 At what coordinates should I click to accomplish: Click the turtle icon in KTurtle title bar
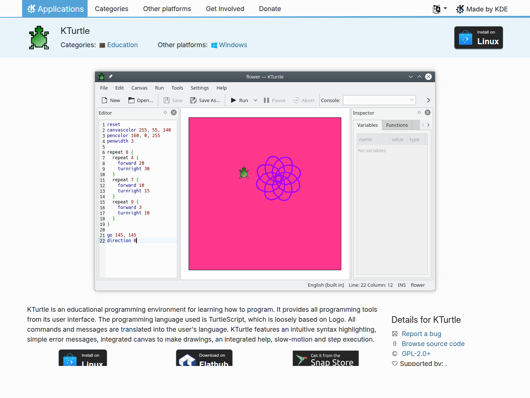click(x=102, y=77)
